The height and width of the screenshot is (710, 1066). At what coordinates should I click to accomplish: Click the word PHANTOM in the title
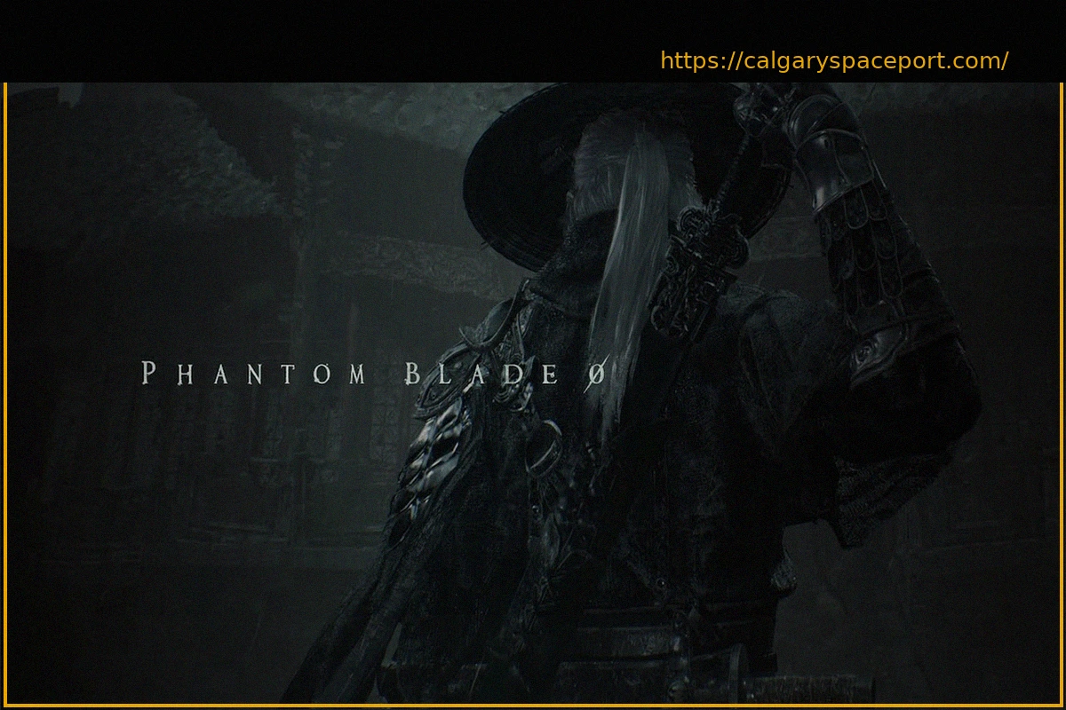click(253, 374)
